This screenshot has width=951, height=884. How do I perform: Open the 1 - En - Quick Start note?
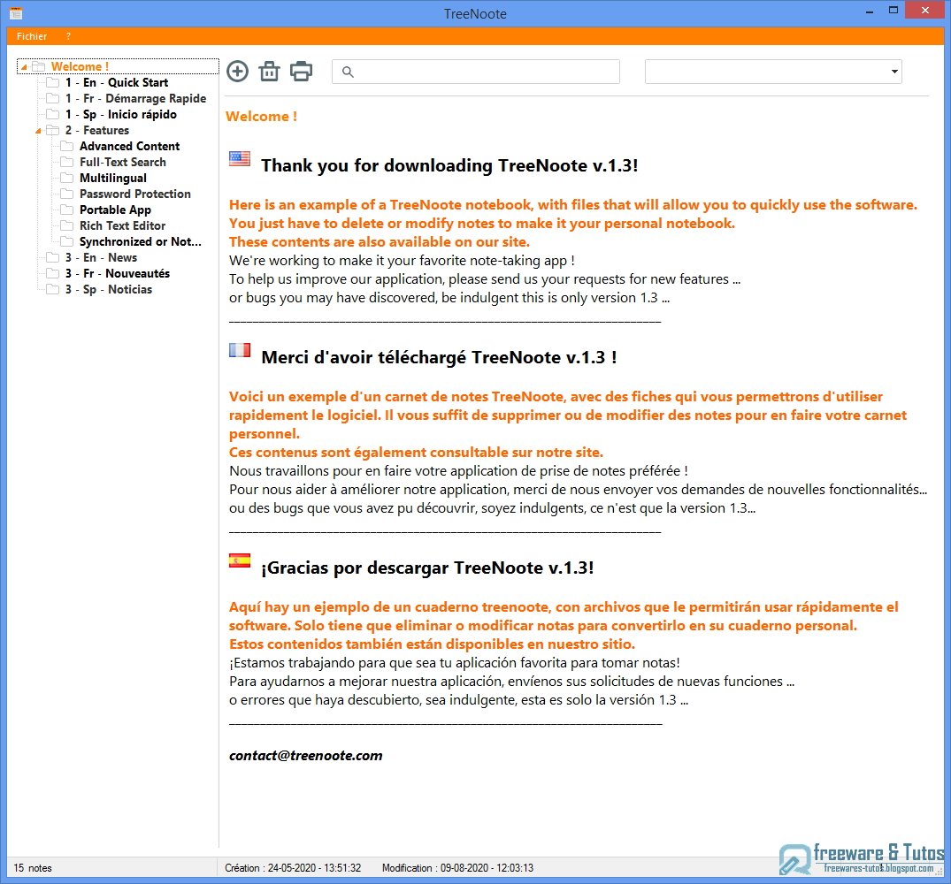click(117, 82)
